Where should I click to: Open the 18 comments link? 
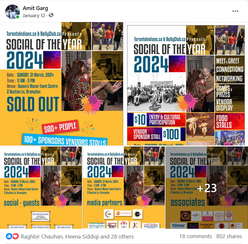click(195, 236)
